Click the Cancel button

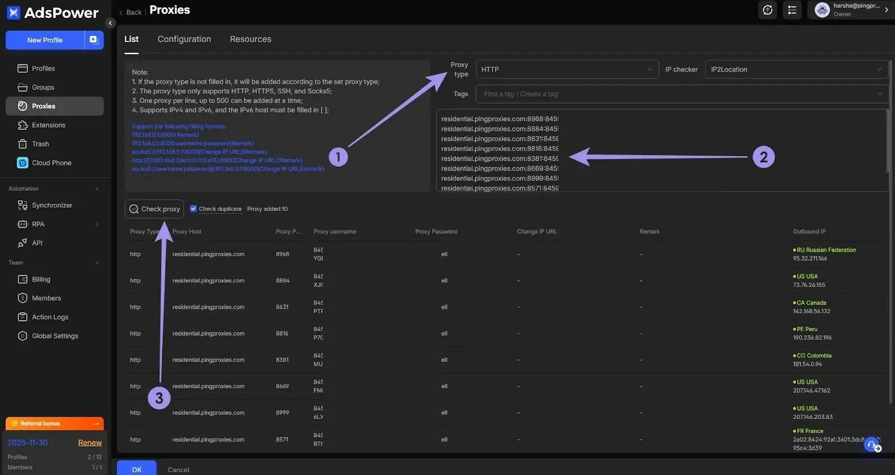[178, 469]
